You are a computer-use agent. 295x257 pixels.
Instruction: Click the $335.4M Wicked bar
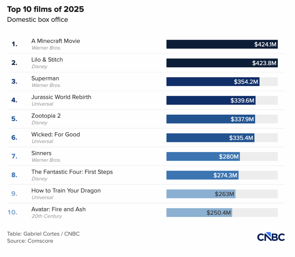[210, 138]
